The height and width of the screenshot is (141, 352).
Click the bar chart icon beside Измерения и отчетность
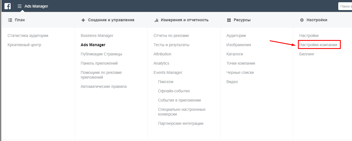tap(156, 20)
